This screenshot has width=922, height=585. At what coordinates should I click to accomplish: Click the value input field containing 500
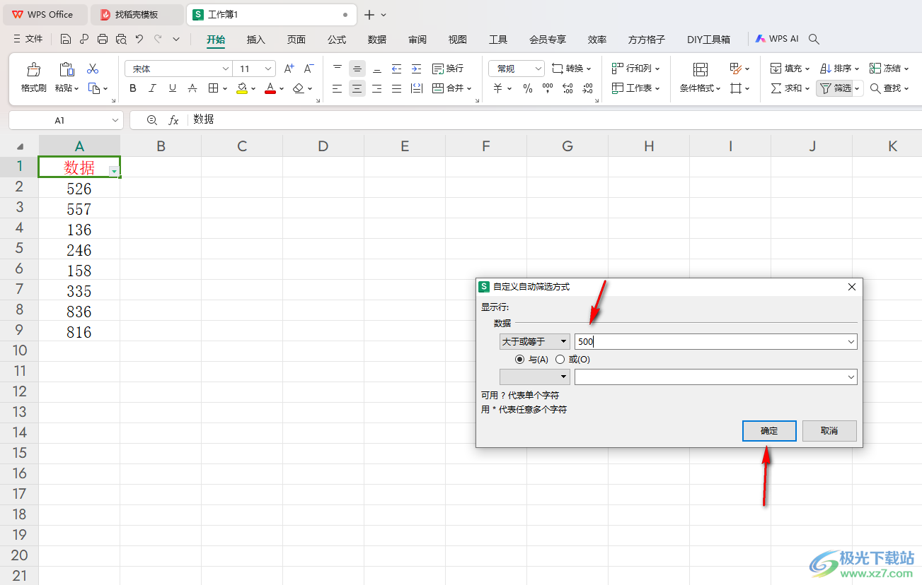tap(710, 341)
